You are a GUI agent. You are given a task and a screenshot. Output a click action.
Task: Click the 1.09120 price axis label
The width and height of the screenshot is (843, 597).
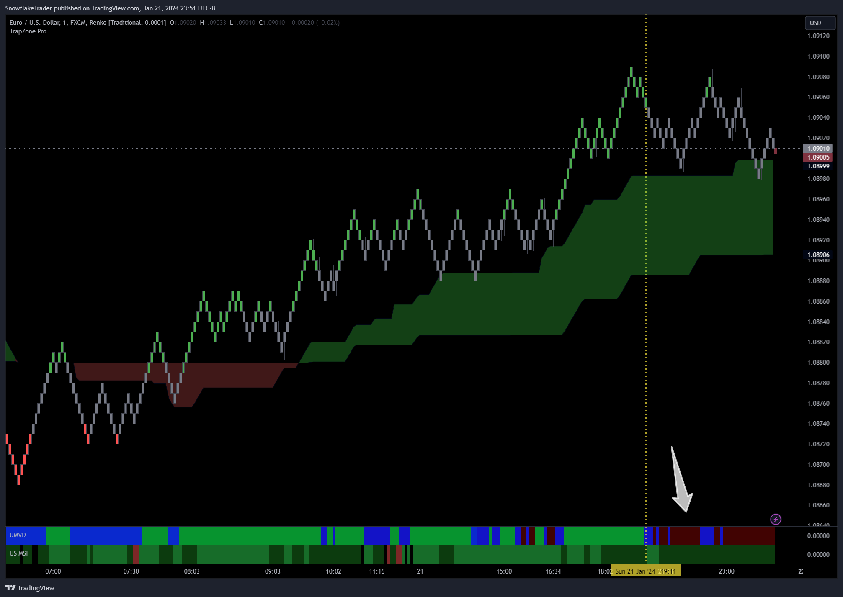pos(818,36)
